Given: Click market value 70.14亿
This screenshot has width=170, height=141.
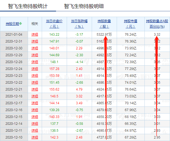Looking at the screenshot, I should tap(130, 103).
